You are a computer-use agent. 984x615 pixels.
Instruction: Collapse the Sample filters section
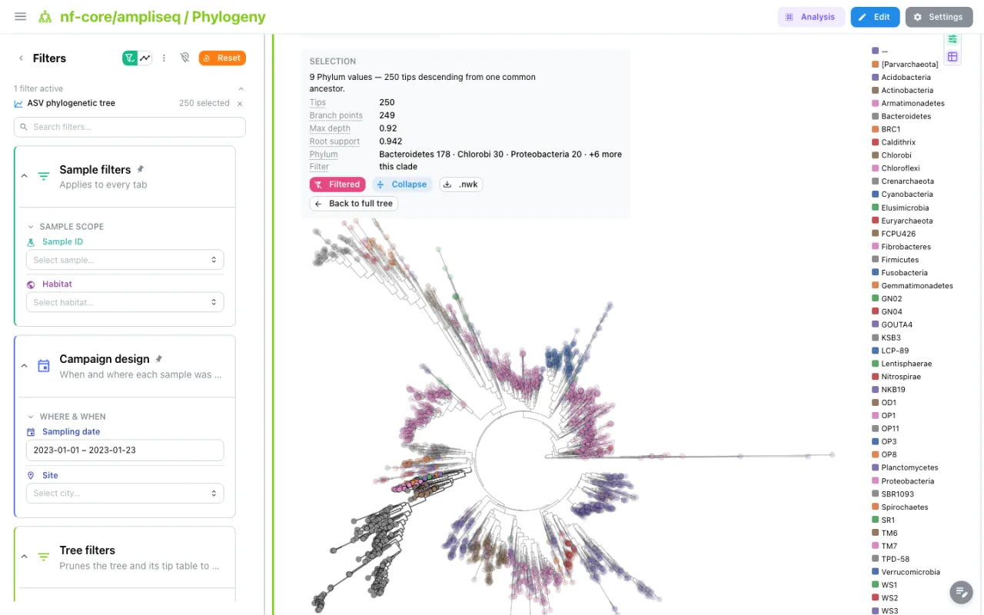tap(24, 176)
